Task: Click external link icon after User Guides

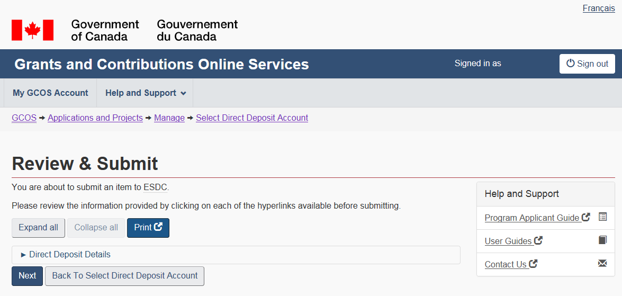Action: [x=538, y=240]
